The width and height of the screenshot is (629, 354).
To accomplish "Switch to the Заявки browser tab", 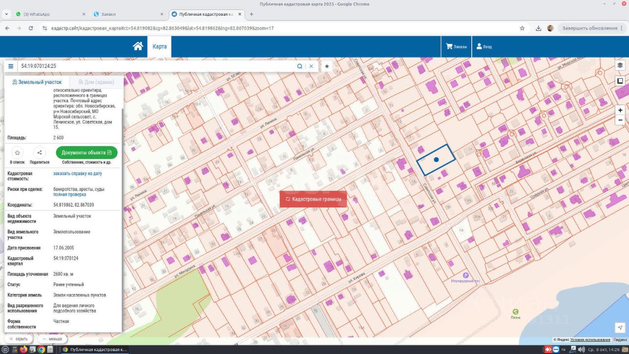I will click(128, 14).
